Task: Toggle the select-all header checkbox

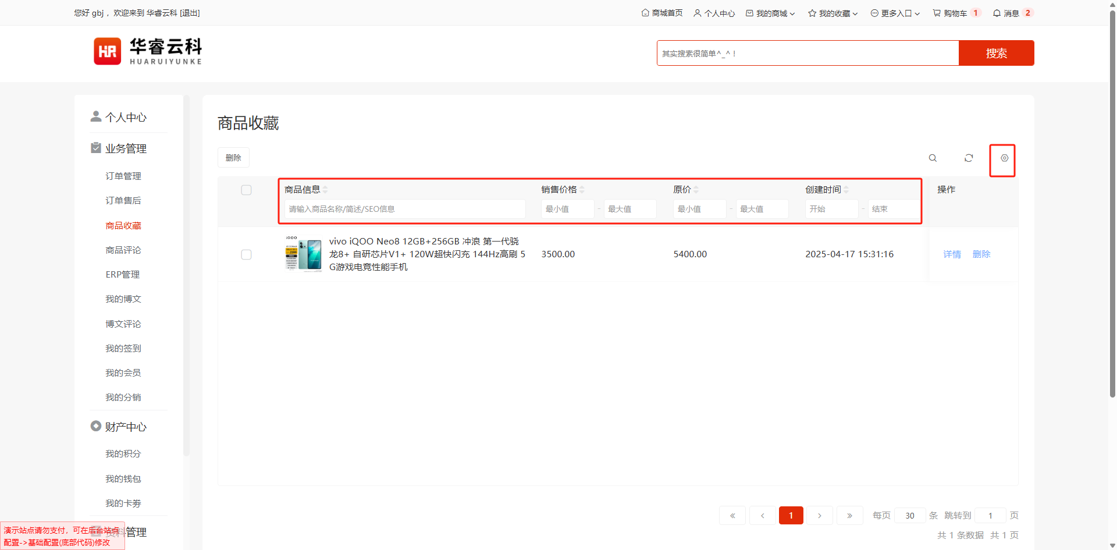Action: pyautogui.click(x=247, y=190)
